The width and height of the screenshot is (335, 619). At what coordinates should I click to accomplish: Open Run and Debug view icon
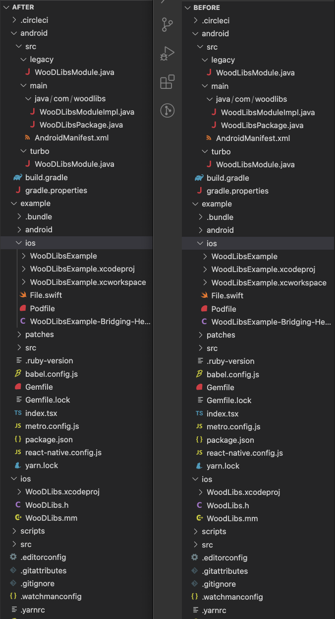(167, 53)
